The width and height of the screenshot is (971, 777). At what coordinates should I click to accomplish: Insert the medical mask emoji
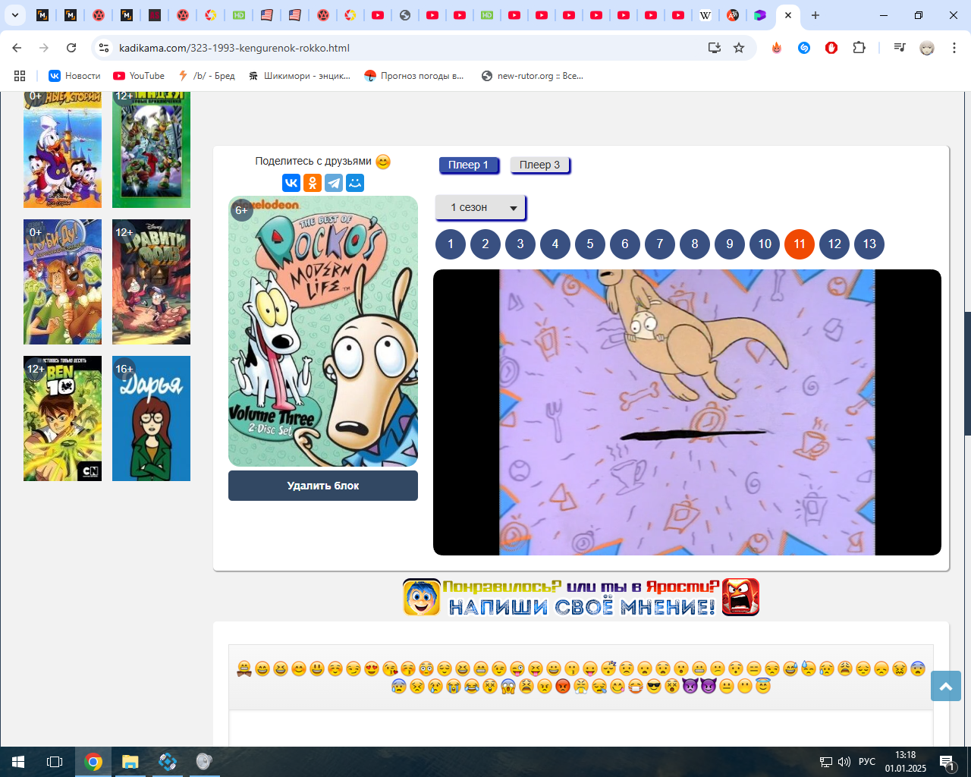point(636,687)
